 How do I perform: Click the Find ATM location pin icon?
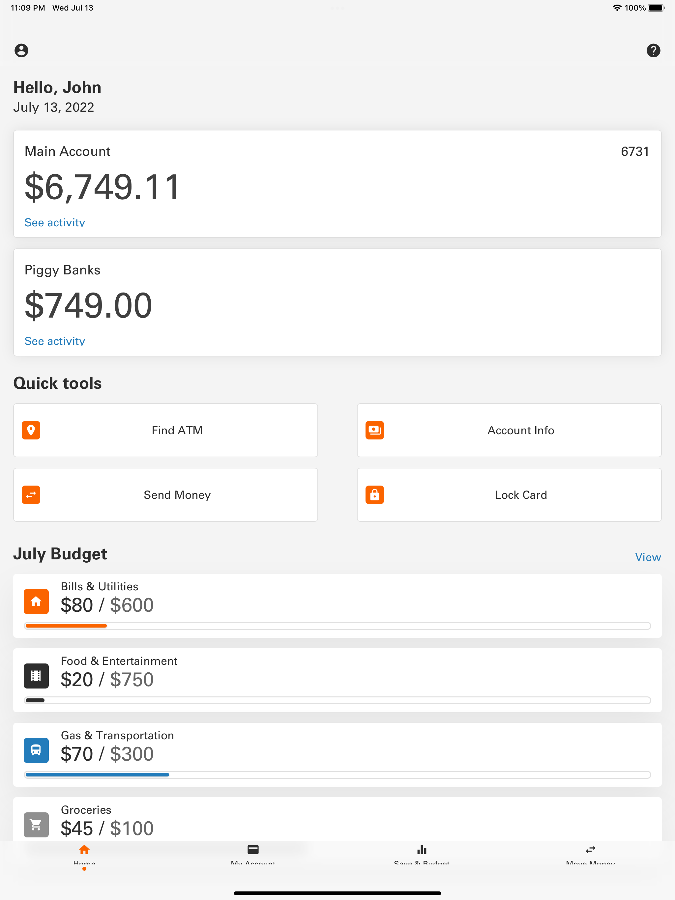(x=31, y=430)
